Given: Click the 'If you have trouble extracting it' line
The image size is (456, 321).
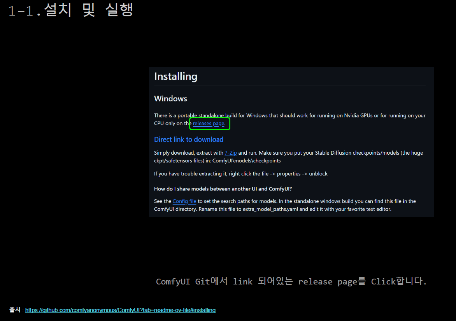Looking at the screenshot, I should click(240, 174).
